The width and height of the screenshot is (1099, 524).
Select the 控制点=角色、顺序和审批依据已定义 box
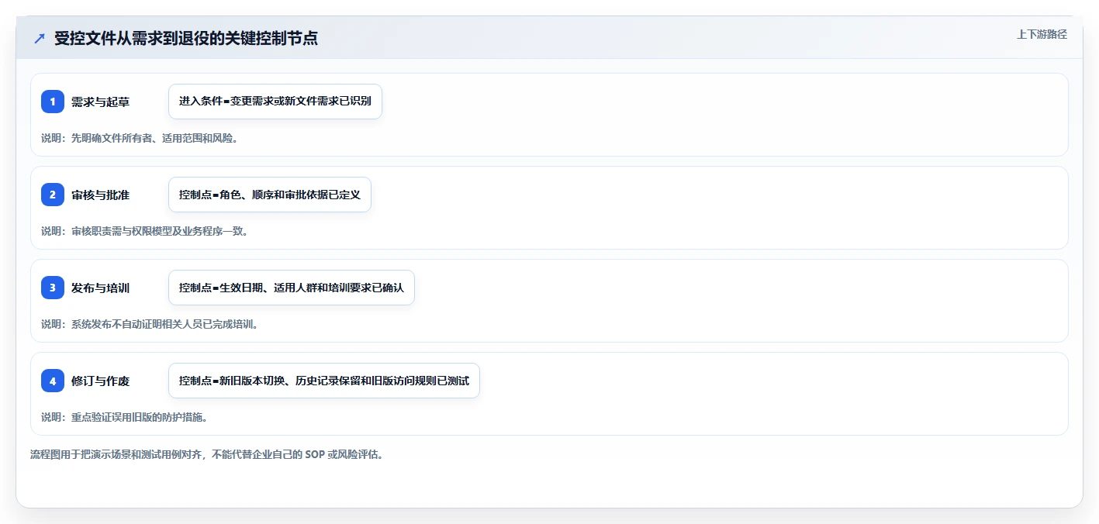[270, 195]
